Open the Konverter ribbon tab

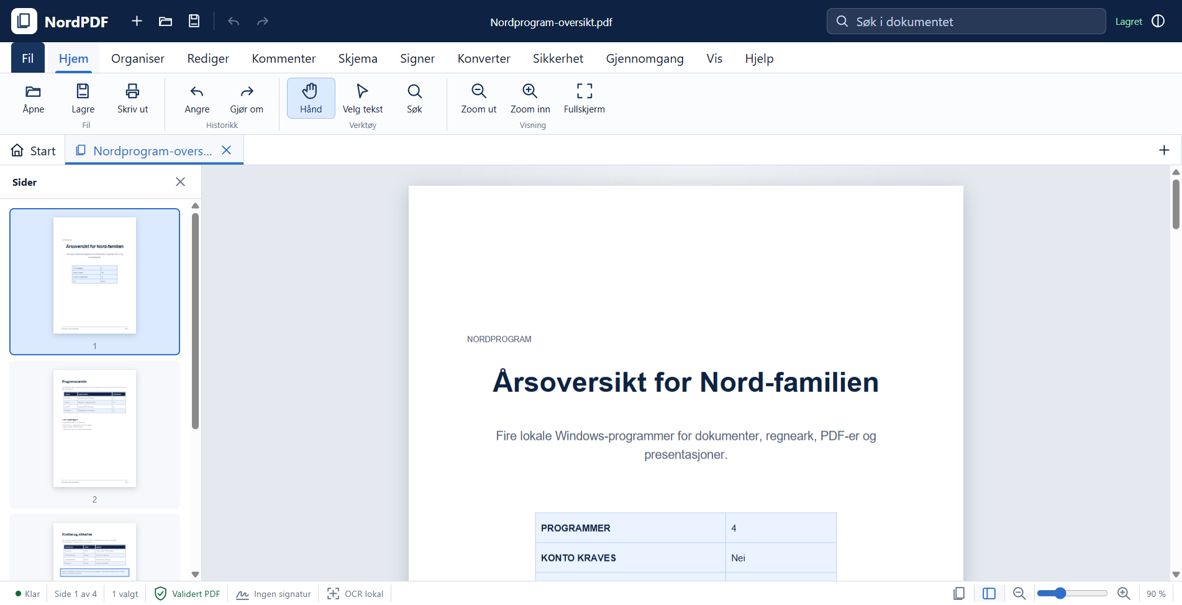point(484,58)
